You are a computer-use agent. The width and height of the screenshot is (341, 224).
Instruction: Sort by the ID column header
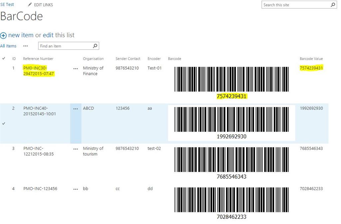click(14, 59)
